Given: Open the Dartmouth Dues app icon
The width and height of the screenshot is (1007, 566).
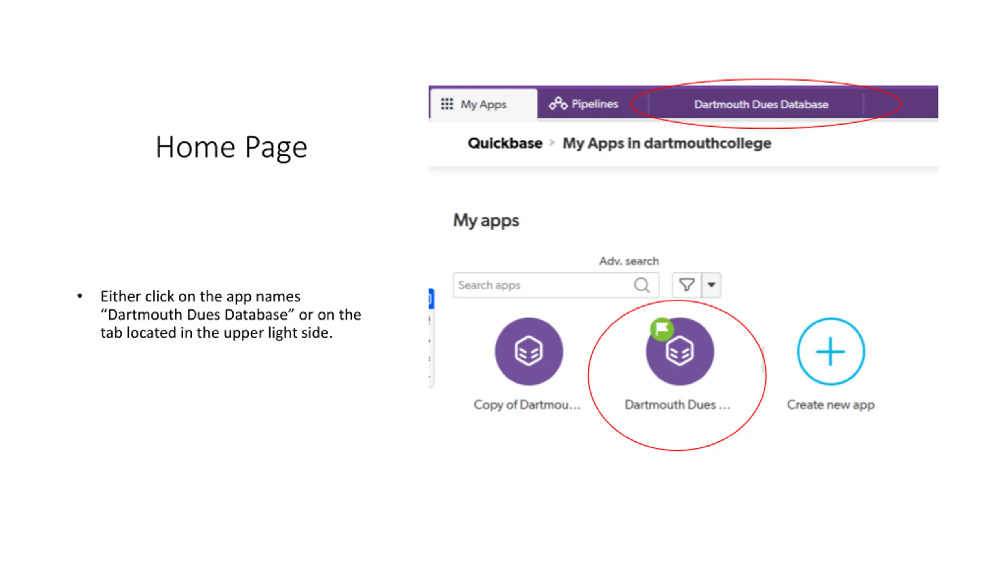Looking at the screenshot, I should [680, 351].
